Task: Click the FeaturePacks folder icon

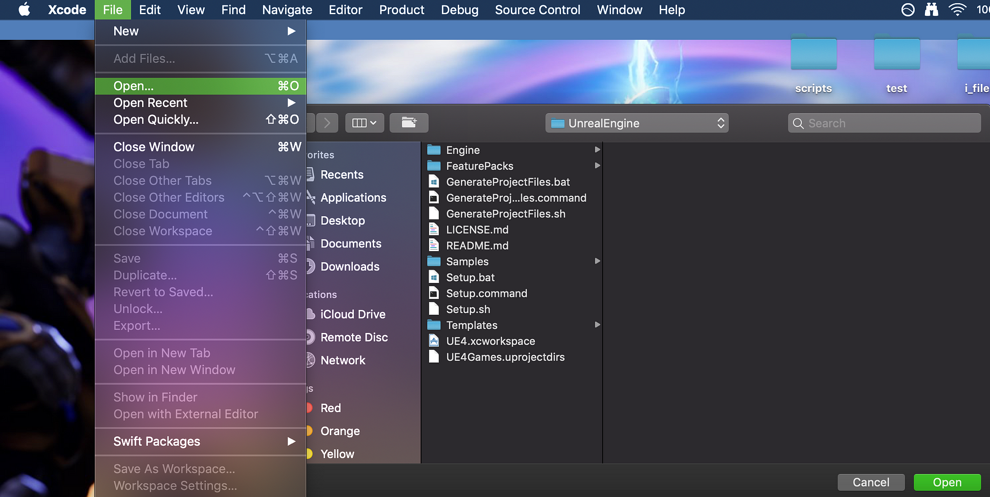Action: 434,166
